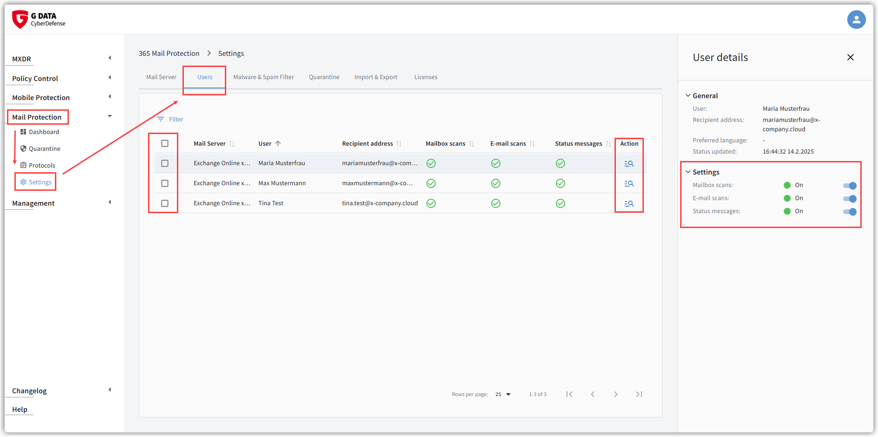Close the User details panel
The width and height of the screenshot is (878, 437).
click(851, 57)
